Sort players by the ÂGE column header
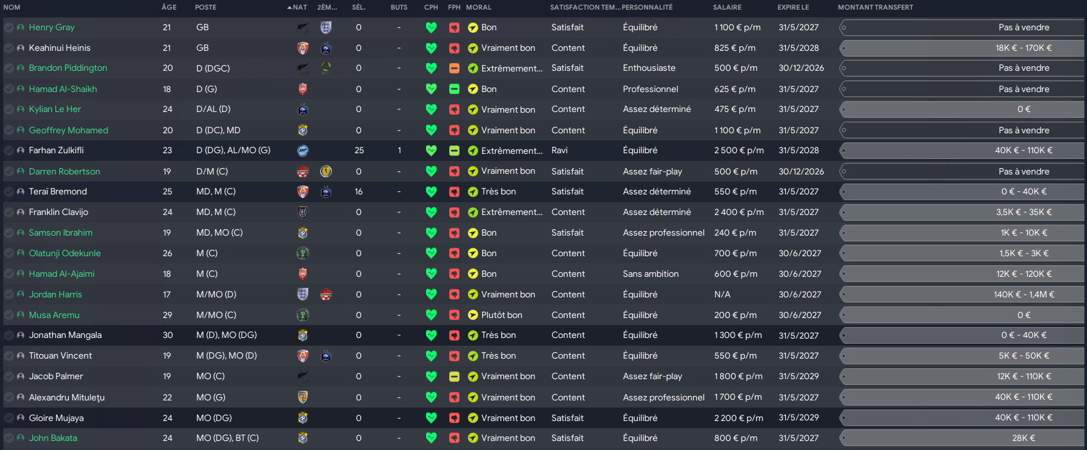 [x=169, y=8]
